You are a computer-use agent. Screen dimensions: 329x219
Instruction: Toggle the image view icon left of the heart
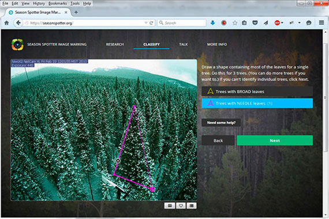pyautogui.click(x=170, y=206)
